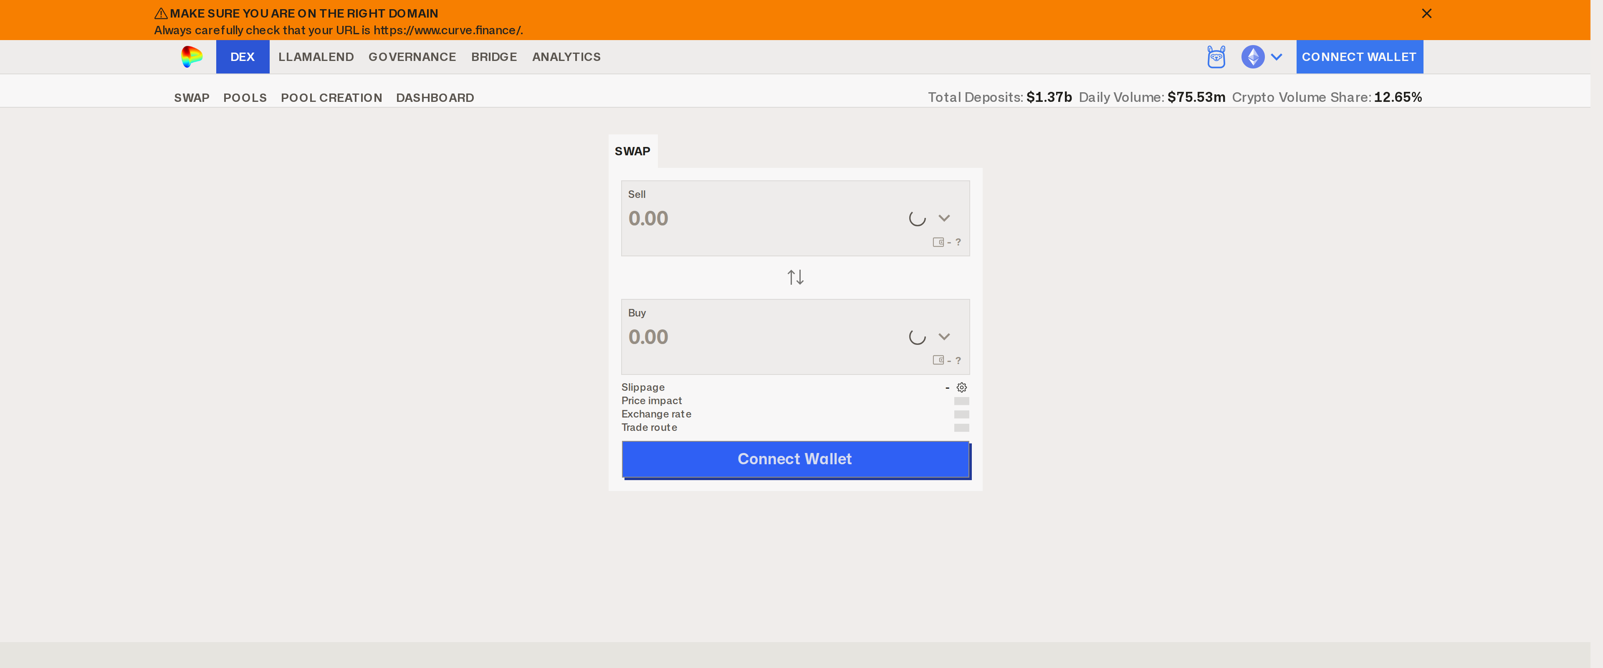The image size is (1603, 668).
Task: Click the Exchange rate label
Action: tap(656, 414)
